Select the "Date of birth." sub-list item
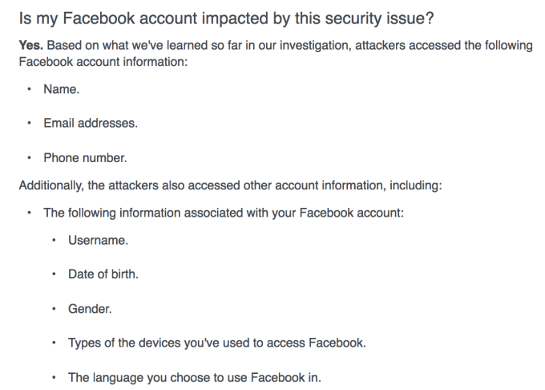The image size is (545, 390). [103, 274]
